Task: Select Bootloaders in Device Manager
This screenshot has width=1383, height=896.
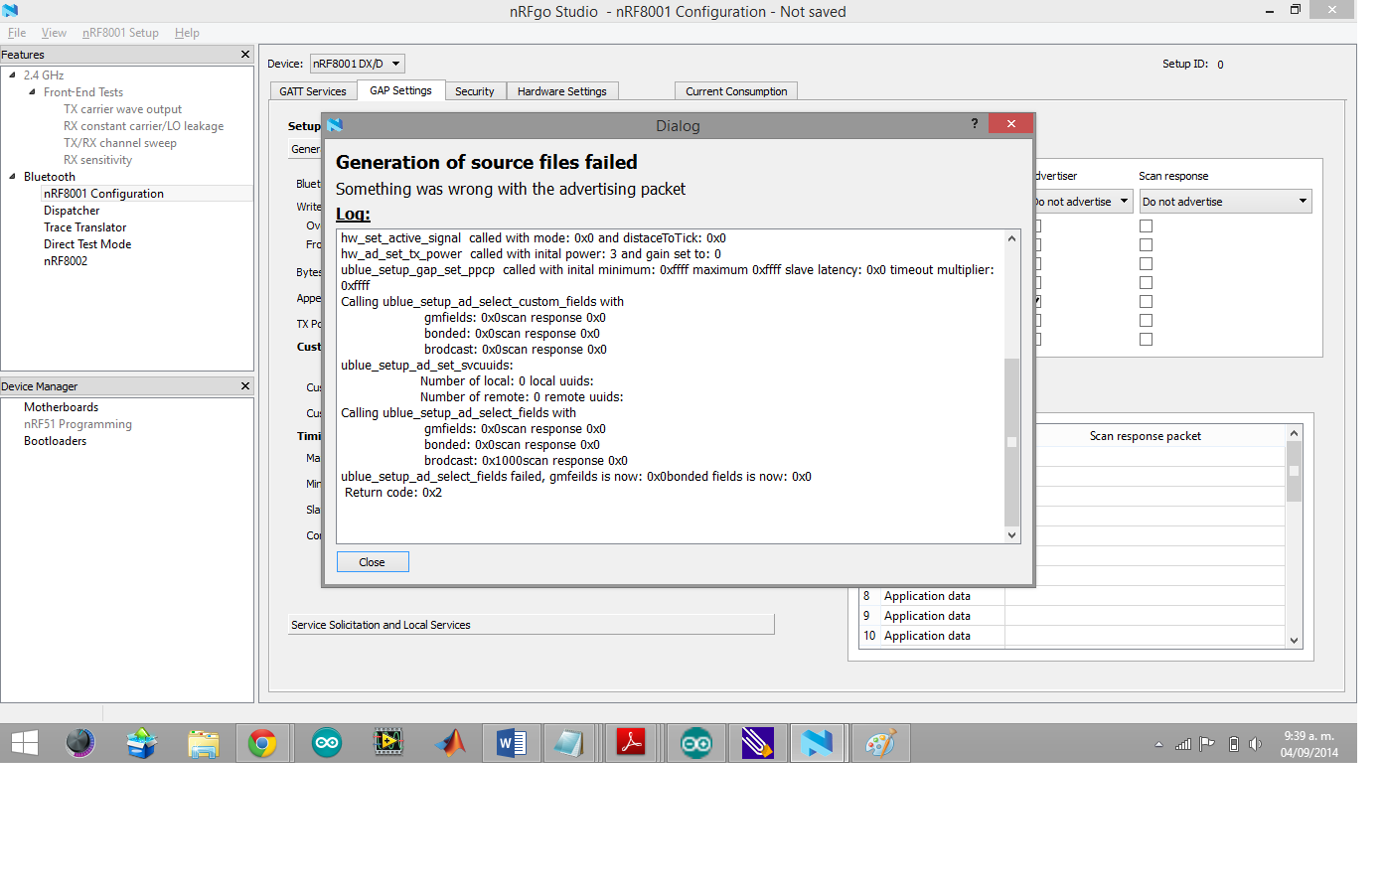Action: tap(56, 441)
